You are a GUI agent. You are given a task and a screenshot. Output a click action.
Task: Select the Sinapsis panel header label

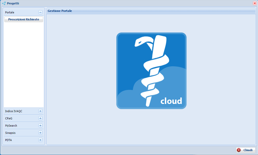tap(10, 133)
